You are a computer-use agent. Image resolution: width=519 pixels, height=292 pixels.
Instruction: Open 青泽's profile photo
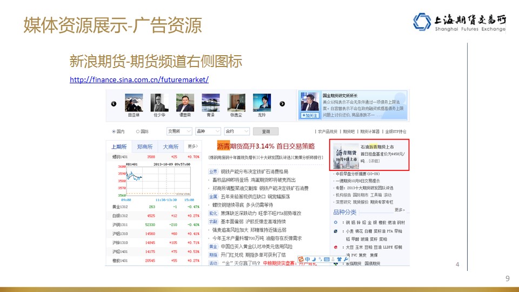point(210,103)
